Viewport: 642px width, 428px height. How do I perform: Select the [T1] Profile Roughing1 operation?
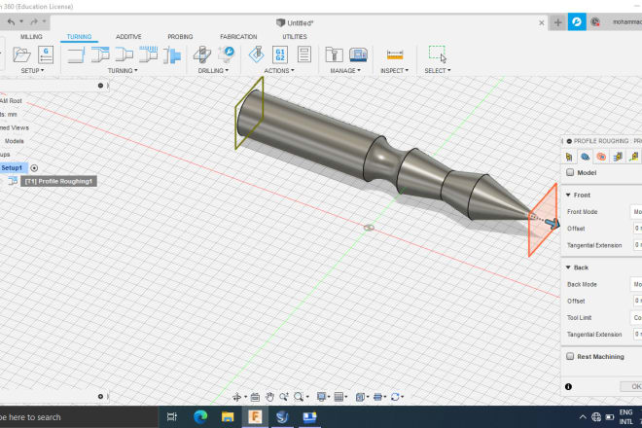58,181
